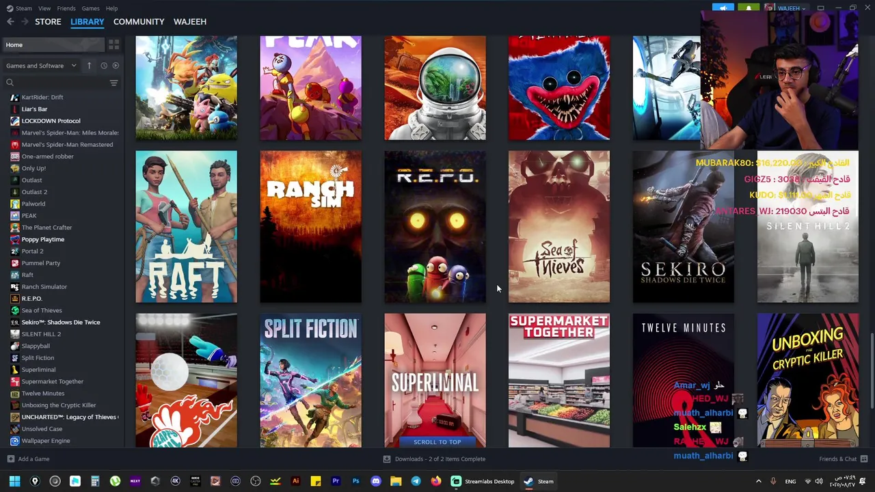Open the Steam menu
Viewport: 875px width, 492px height.
click(24, 8)
